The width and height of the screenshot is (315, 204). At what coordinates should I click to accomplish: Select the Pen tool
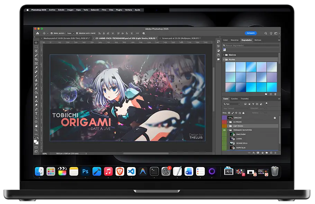(x=36, y=109)
